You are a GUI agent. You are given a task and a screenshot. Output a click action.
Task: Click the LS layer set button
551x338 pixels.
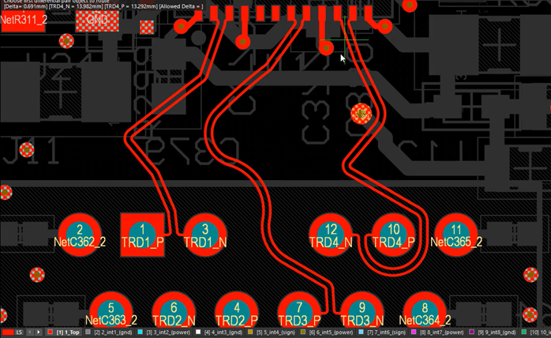pyautogui.click(x=20, y=332)
